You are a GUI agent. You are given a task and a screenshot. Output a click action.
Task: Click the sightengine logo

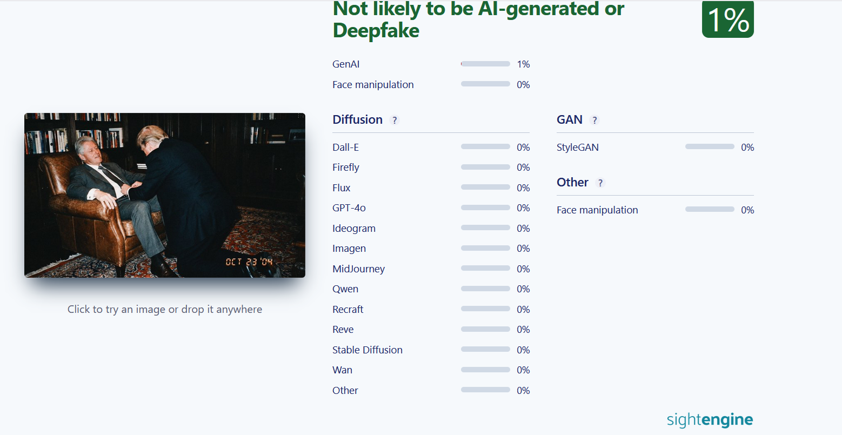pyautogui.click(x=710, y=420)
